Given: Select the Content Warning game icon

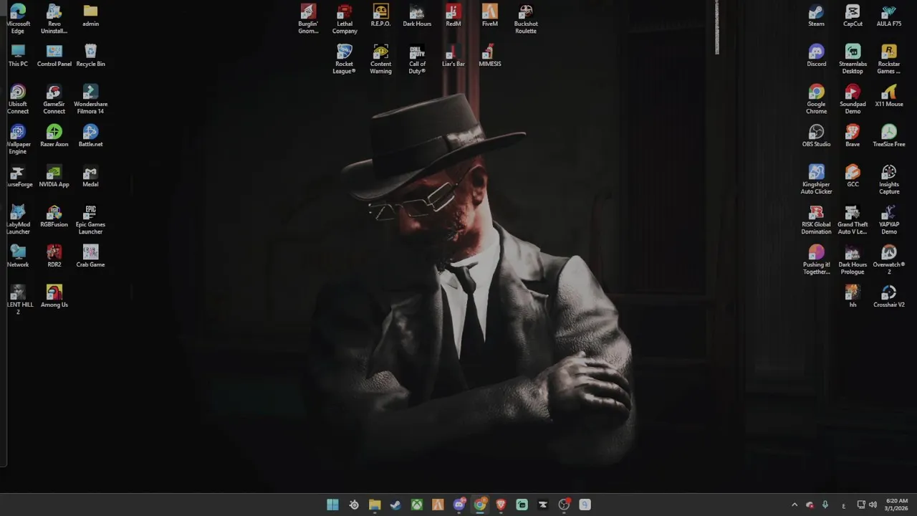Looking at the screenshot, I should [380, 59].
